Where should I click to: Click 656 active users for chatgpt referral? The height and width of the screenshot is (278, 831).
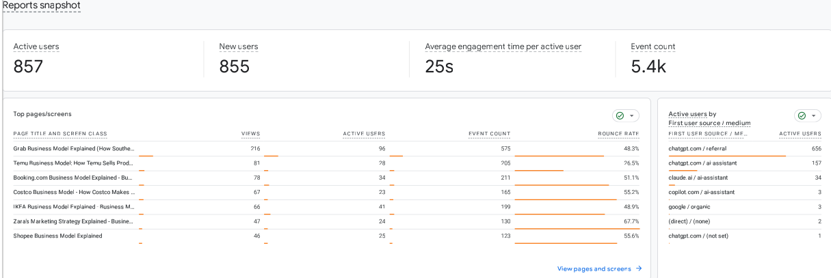(x=816, y=149)
